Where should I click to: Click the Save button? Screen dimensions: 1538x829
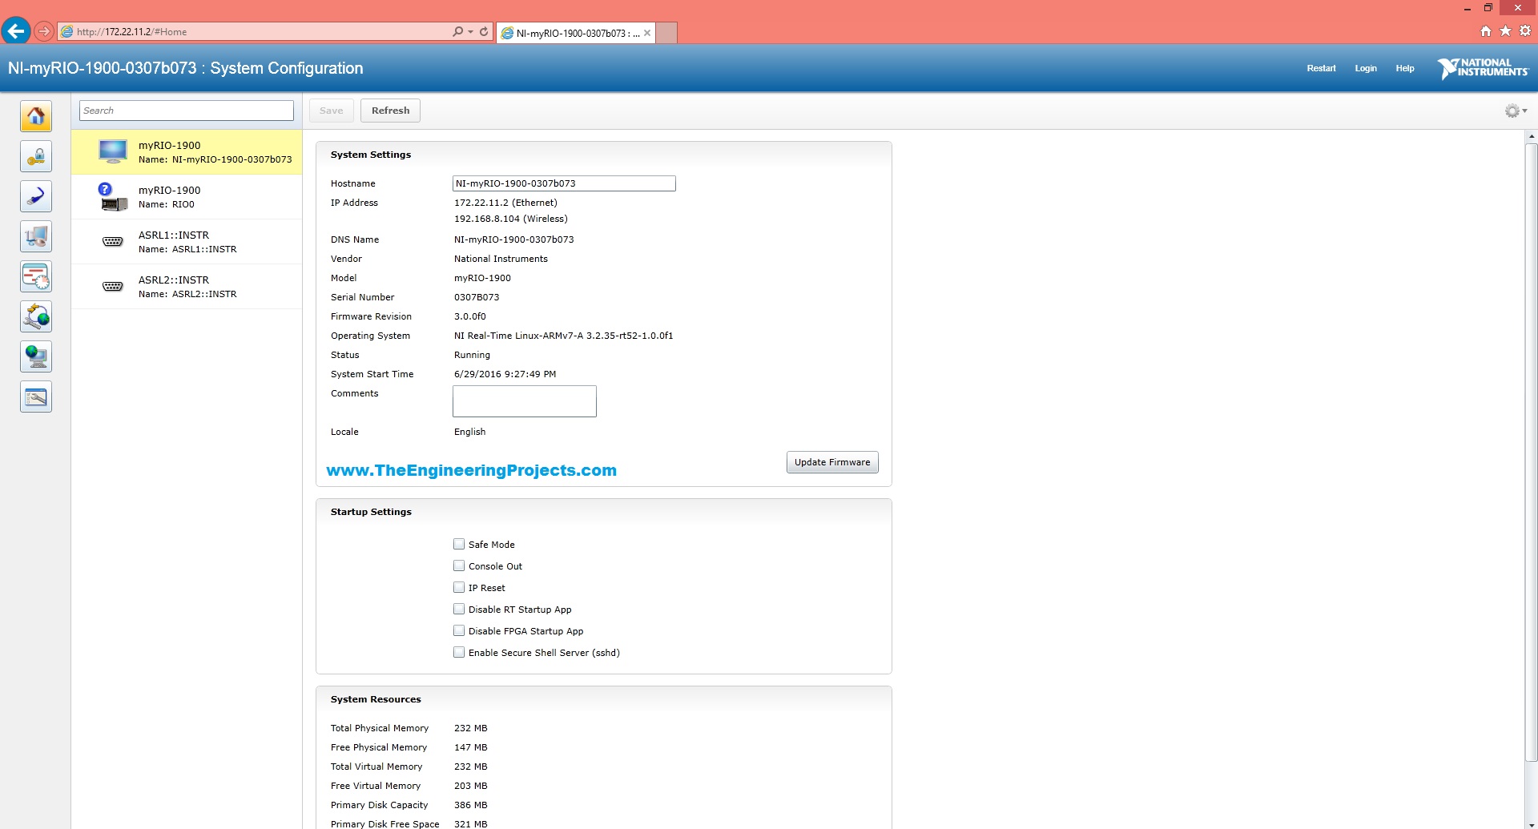pyautogui.click(x=331, y=111)
